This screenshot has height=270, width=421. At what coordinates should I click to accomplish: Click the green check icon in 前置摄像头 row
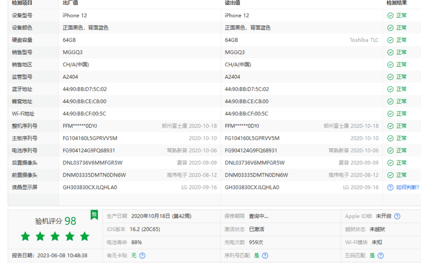(391, 175)
